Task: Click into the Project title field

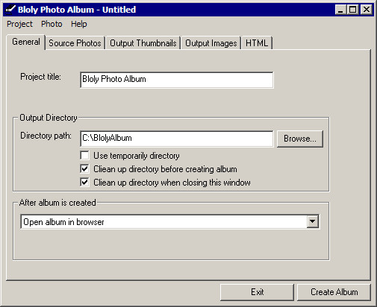Action: 177,80
